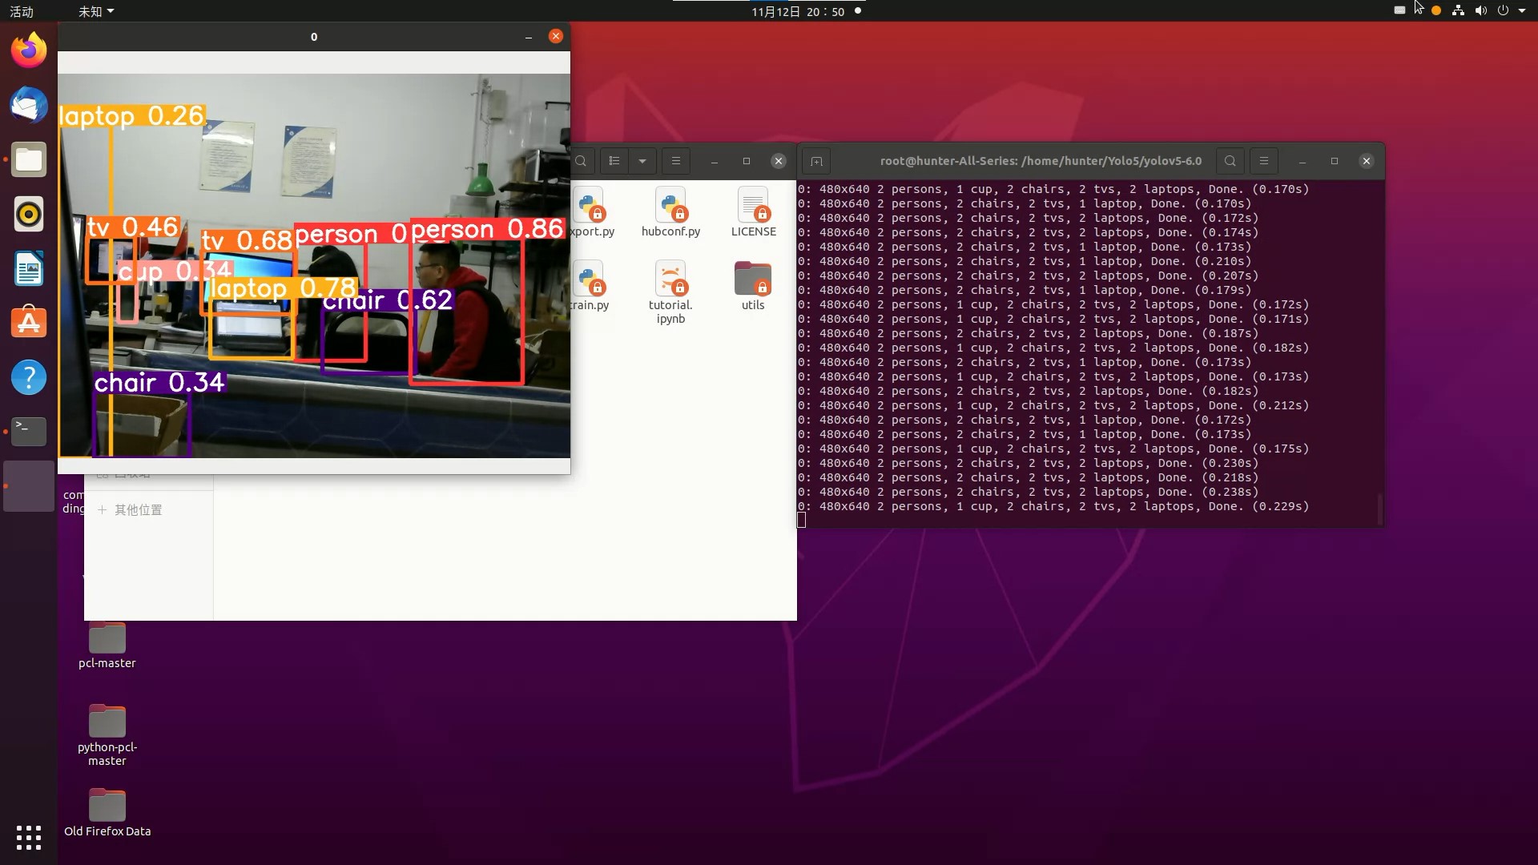Screen dimensions: 1538x865
Task: Launch Thunderbird mail from the dock
Action: (x=29, y=105)
